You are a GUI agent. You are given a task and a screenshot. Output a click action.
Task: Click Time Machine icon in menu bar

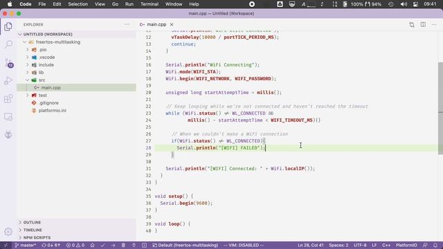(x=390, y=4)
